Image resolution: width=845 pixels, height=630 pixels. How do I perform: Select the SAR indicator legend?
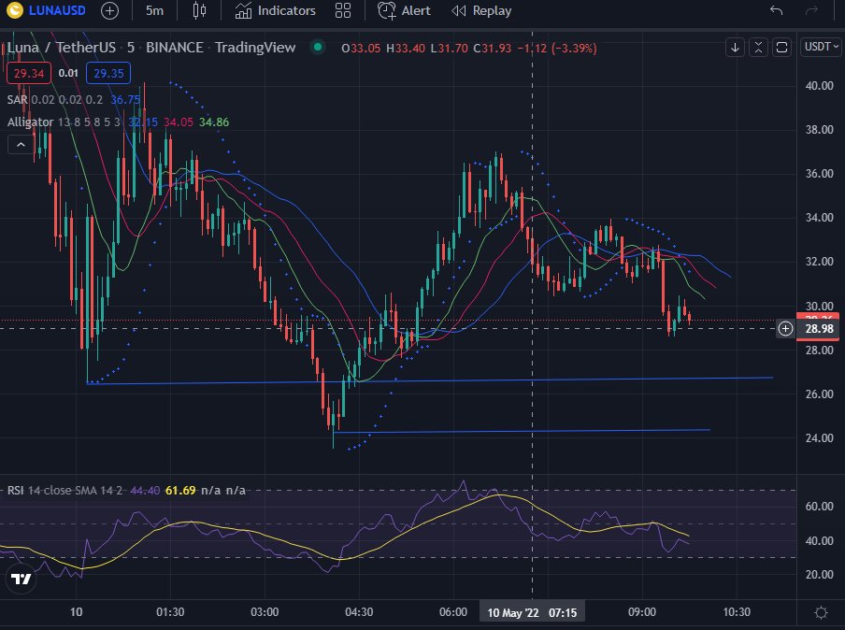(x=17, y=100)
